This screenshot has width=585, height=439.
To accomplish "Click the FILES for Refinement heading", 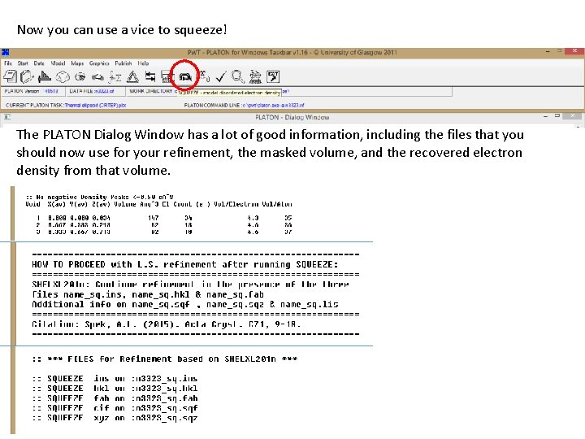I will (164, 359).
